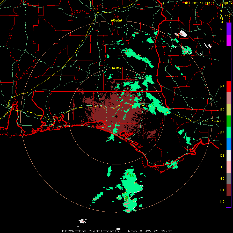Select the yellow BD legend swatch
The width and height of the screenshot is (233, 233).
(229, 110)
